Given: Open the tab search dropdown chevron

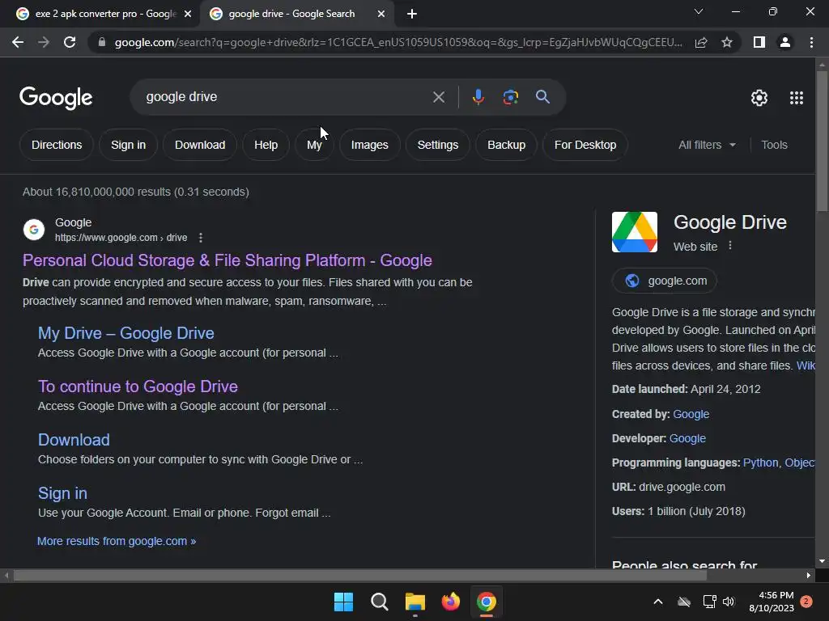Looking at the screenshot, I should (x=699, y=11).
